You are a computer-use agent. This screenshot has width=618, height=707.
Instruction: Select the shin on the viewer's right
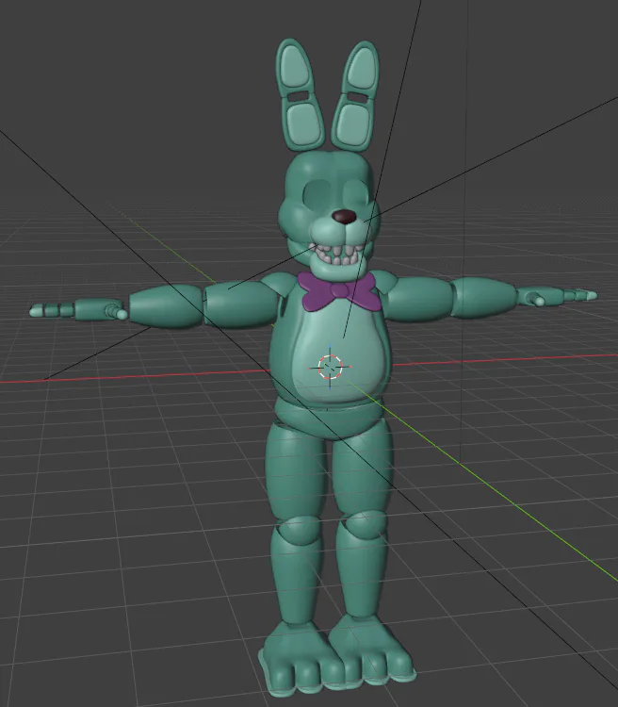pyautogui.click(x=362, y=568)
